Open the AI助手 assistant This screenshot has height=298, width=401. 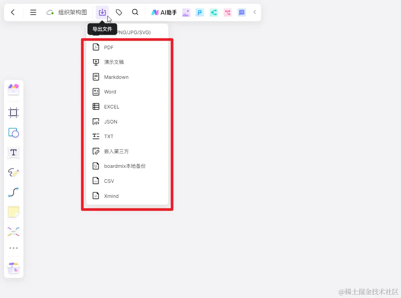click(x=164, y=12)
